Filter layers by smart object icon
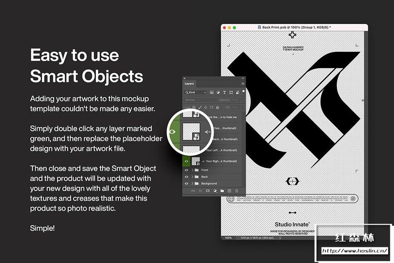 click(238, 93)
